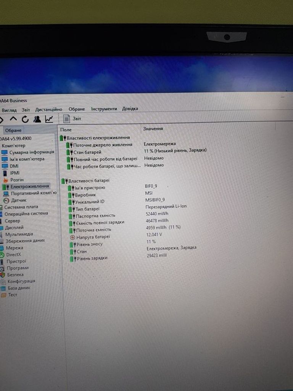Select Ім'я пристрою row
293x391 pixels.
[113, 187]
